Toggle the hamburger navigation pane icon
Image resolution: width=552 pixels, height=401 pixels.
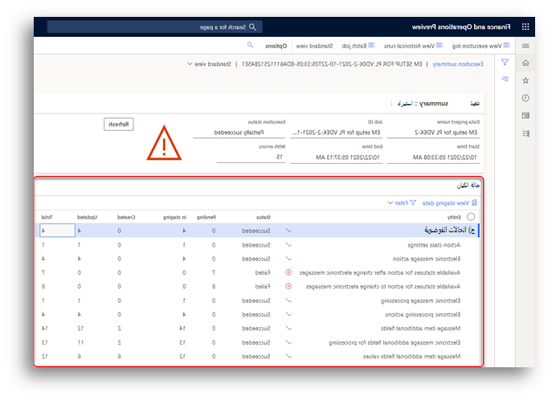525,46
